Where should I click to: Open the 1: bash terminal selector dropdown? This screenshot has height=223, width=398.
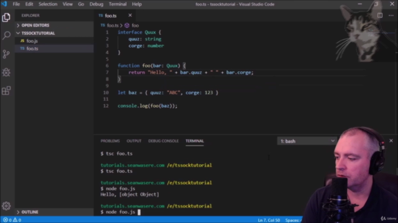point(307,141)
